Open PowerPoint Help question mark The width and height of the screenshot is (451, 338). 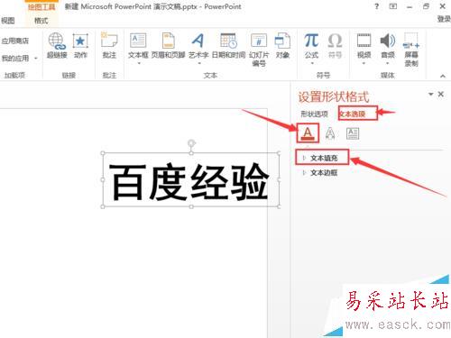pyautogui.click(x=377, y=6)
